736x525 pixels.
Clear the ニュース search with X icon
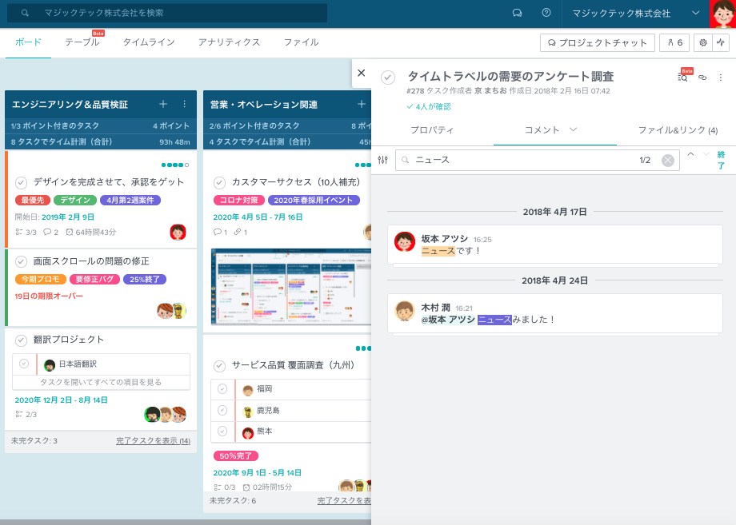pos(668,161)
